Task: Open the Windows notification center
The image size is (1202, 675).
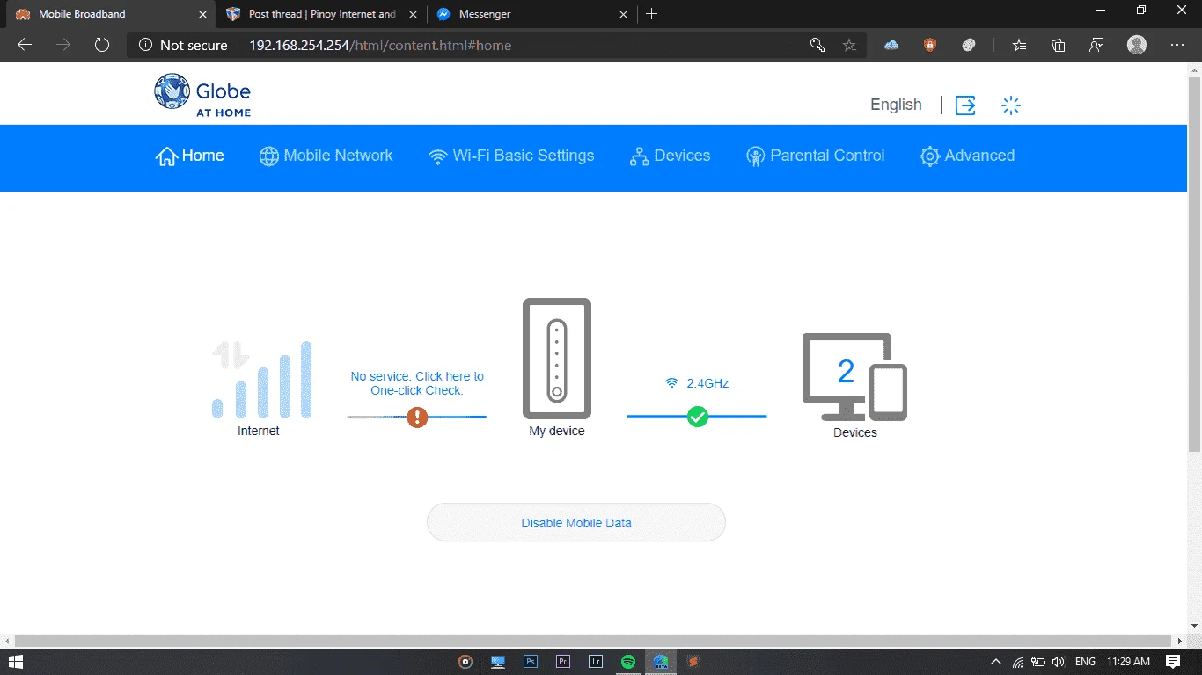Action: point(1173,662)
